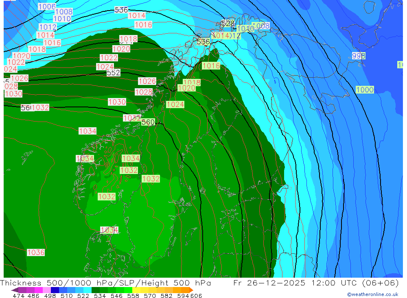Click the legend value 570
The height and width of the screenshot is (298, 407).
pyautogui.click(x=149, y=296)
